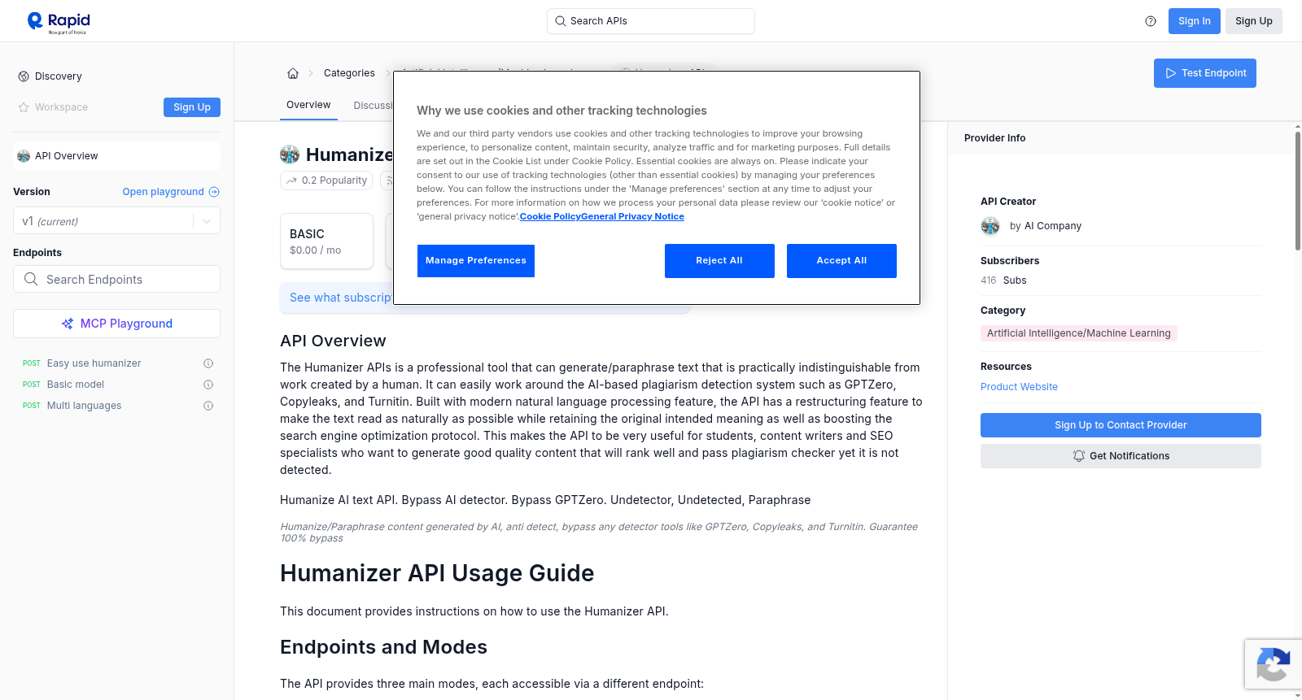The image size is (1302, 700).
Task: Open Categories breadcrumb
Action: [349, 73]
